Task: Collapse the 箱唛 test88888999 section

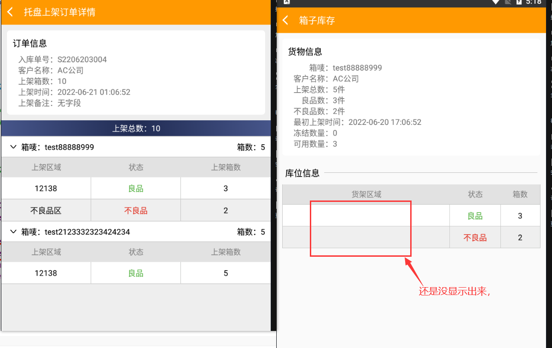Action: [x=13, y=147]
